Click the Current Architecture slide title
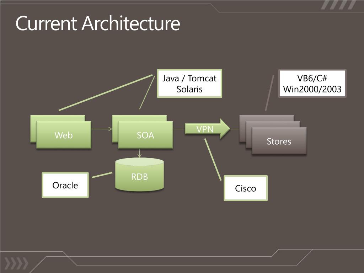Image resolution: width=364 pixels, height=273 pixels. pos(98,23)
